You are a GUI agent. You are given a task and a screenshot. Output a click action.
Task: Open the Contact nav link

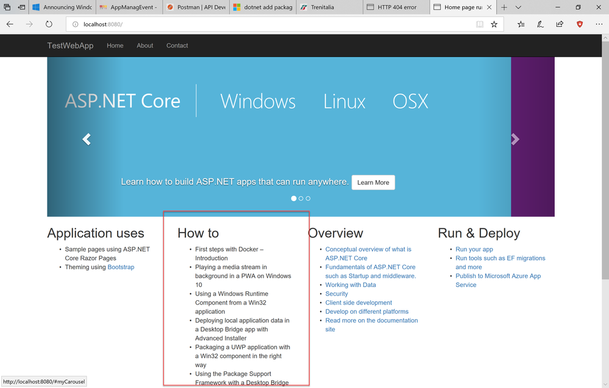click(x=177, y=46)
